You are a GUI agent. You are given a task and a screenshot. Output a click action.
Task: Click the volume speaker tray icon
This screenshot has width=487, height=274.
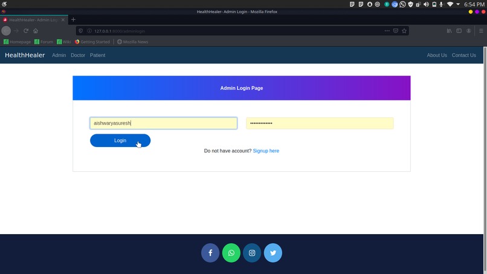point(426,4)
